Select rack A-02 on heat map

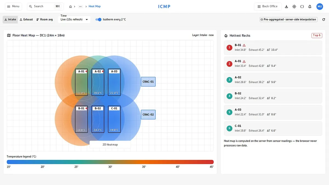click(x=98, y=82)
